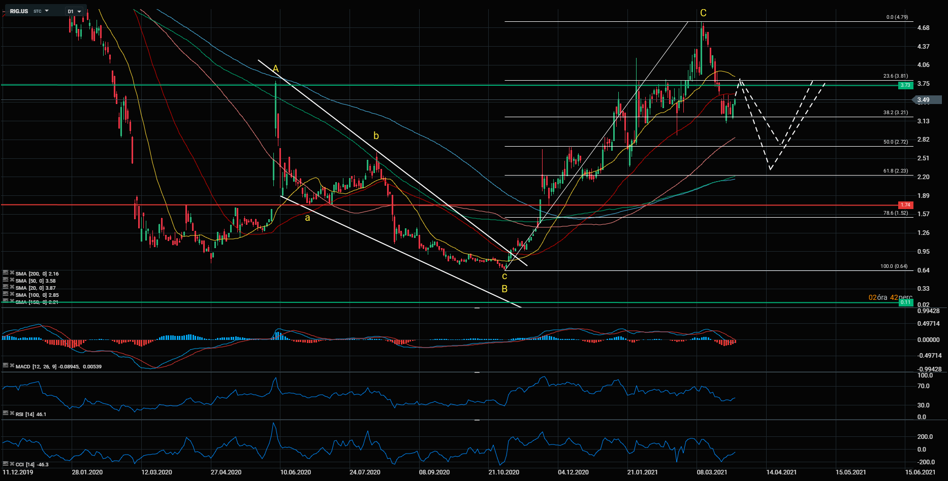Click the 38.2 (3.21) Fibonacci level label
Screen dimensions: 948x481
[896, 113]
